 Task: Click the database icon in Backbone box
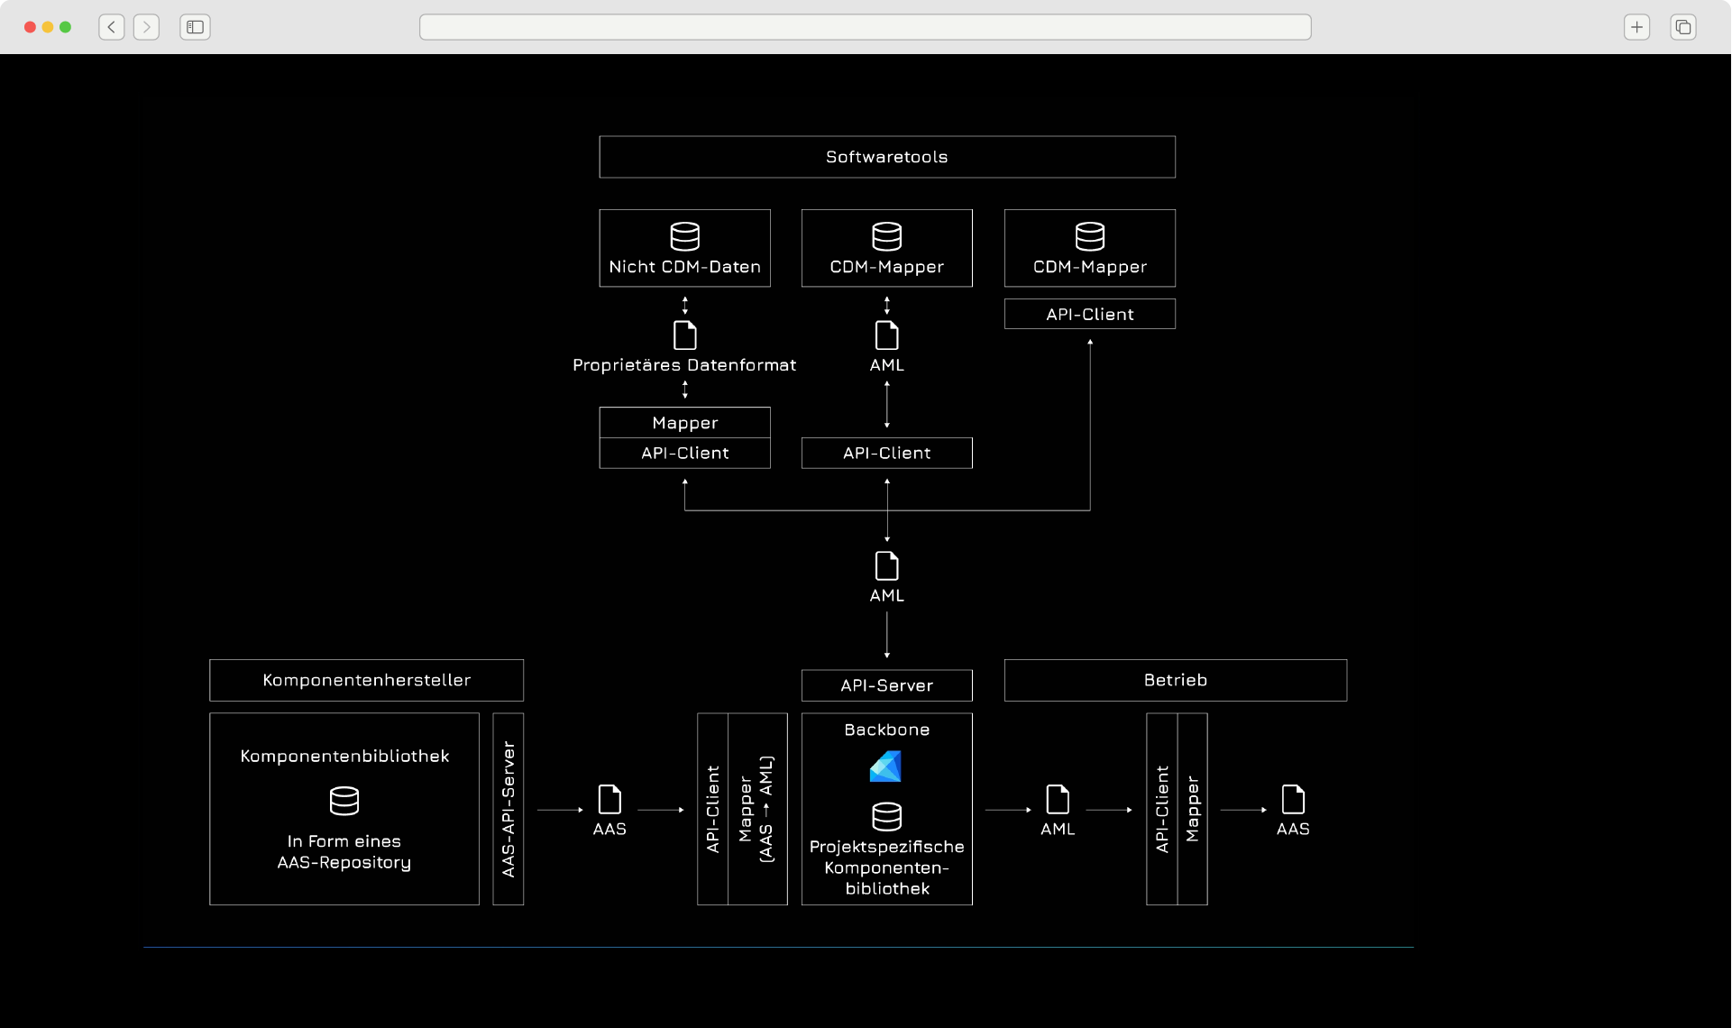click(886, 817)
